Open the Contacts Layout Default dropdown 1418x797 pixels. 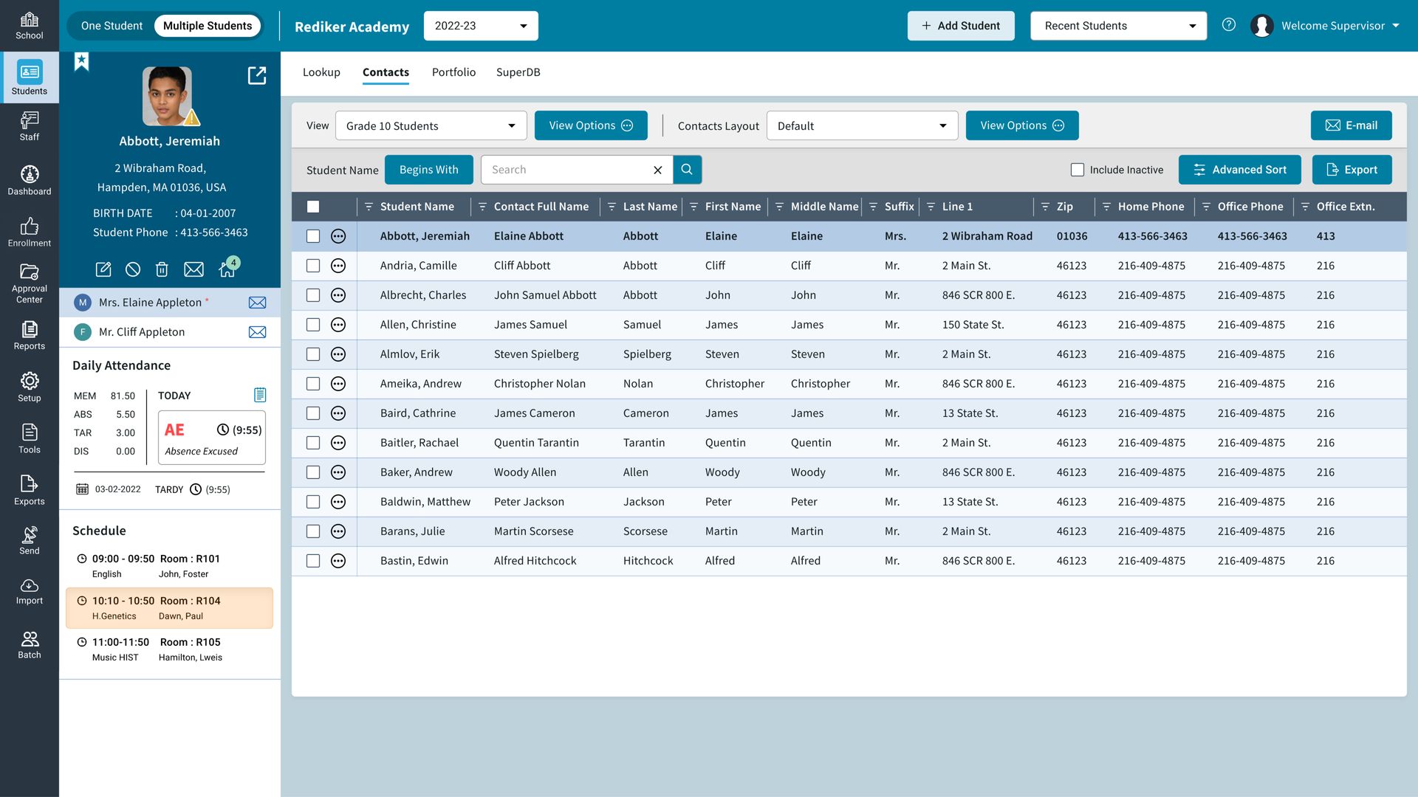pos(861,125)
